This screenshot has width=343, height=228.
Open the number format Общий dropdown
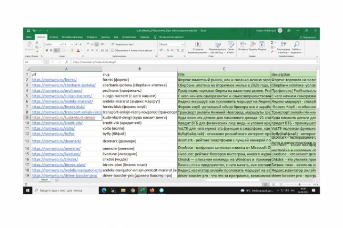click(182, 44)
